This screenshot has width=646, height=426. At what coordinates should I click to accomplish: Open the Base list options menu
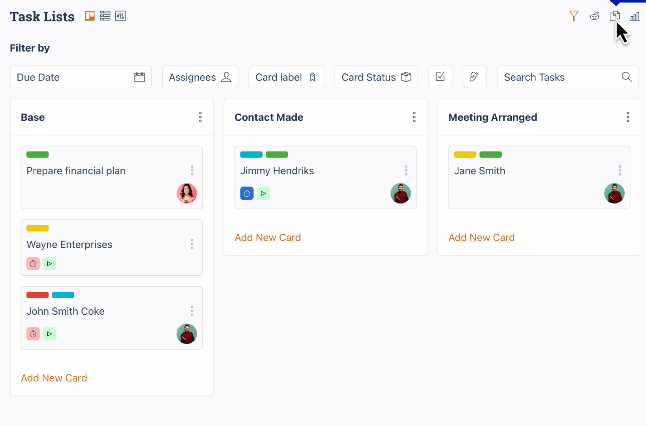[x=201, y=117]
